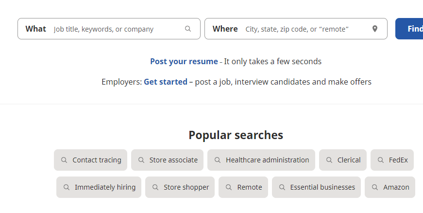
Task: Click search icon on Healthcare administration chip
Action: coord(218,160)
